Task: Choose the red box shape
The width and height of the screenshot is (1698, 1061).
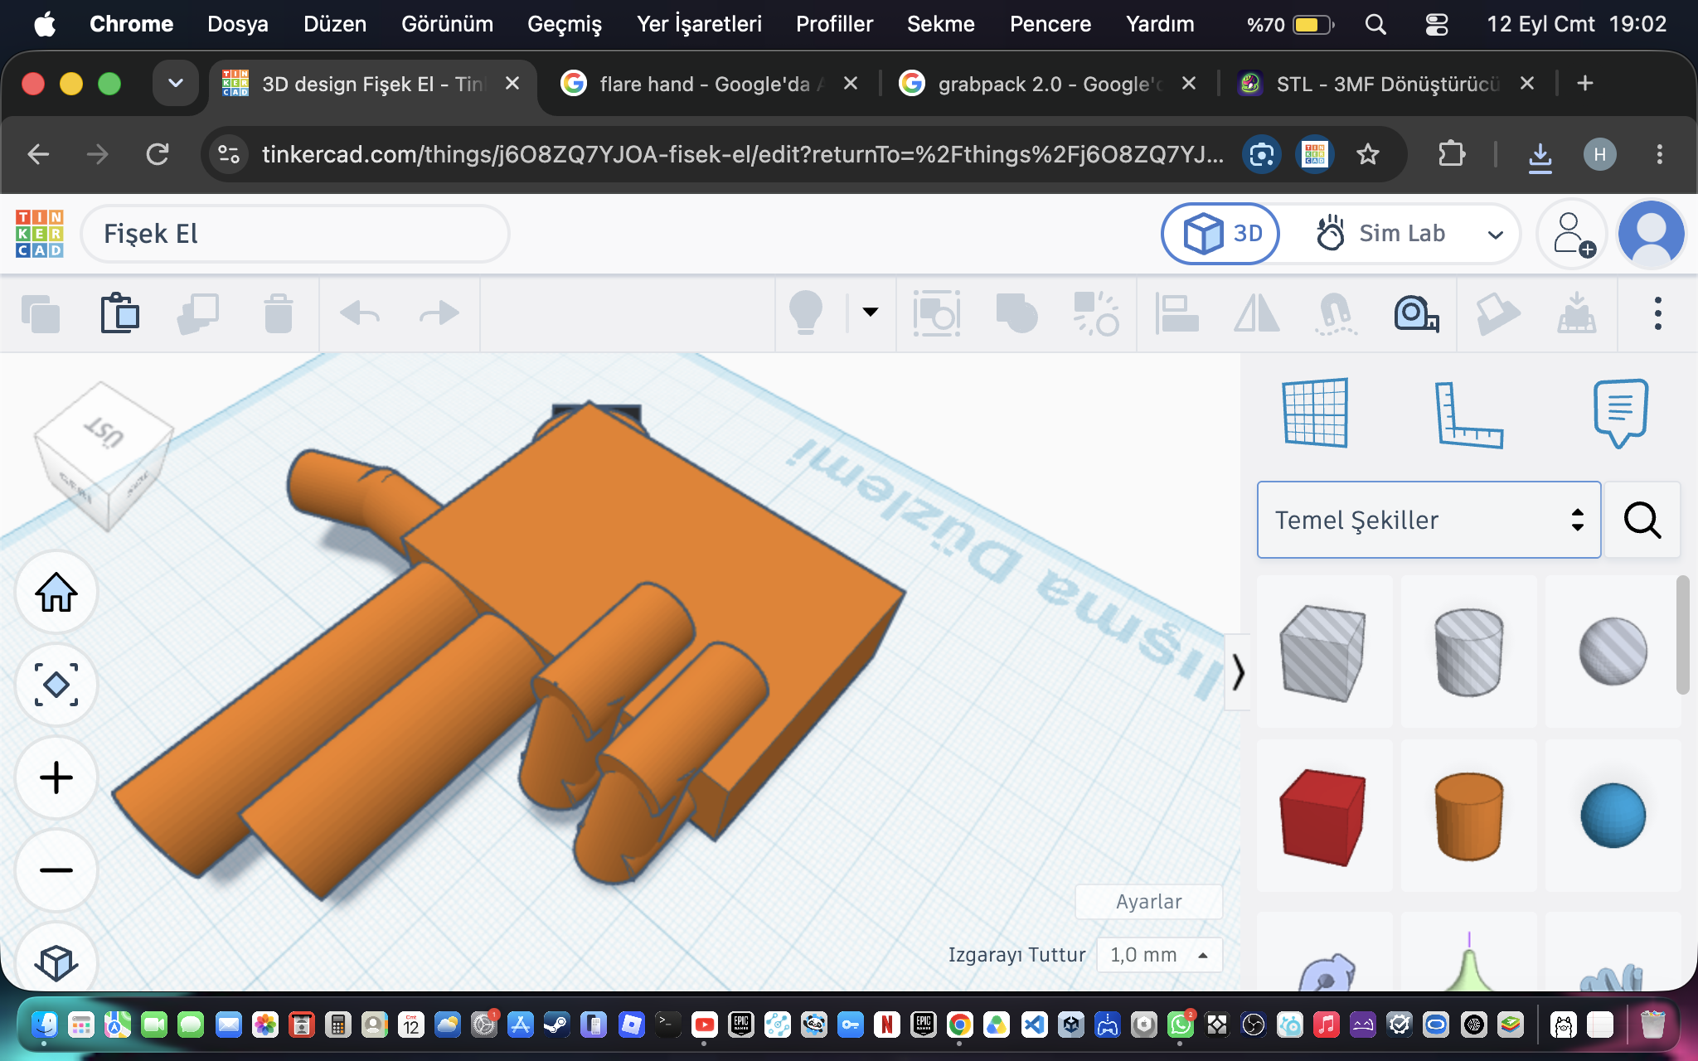Action: (1323, 817)
